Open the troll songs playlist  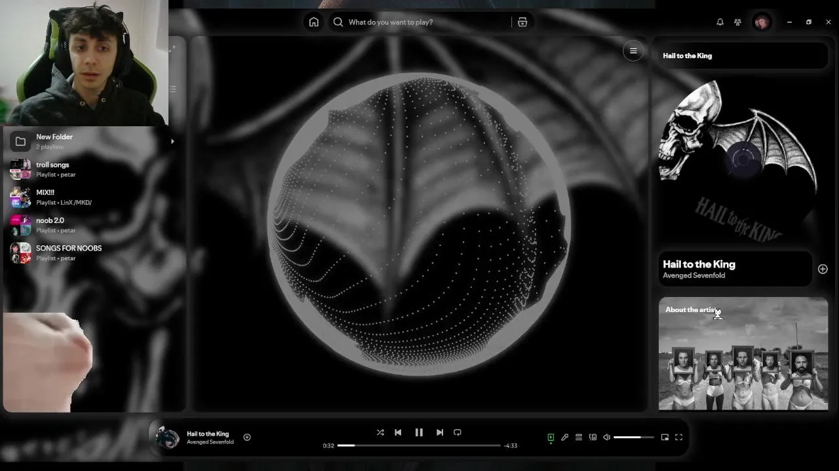coord(92,169)
